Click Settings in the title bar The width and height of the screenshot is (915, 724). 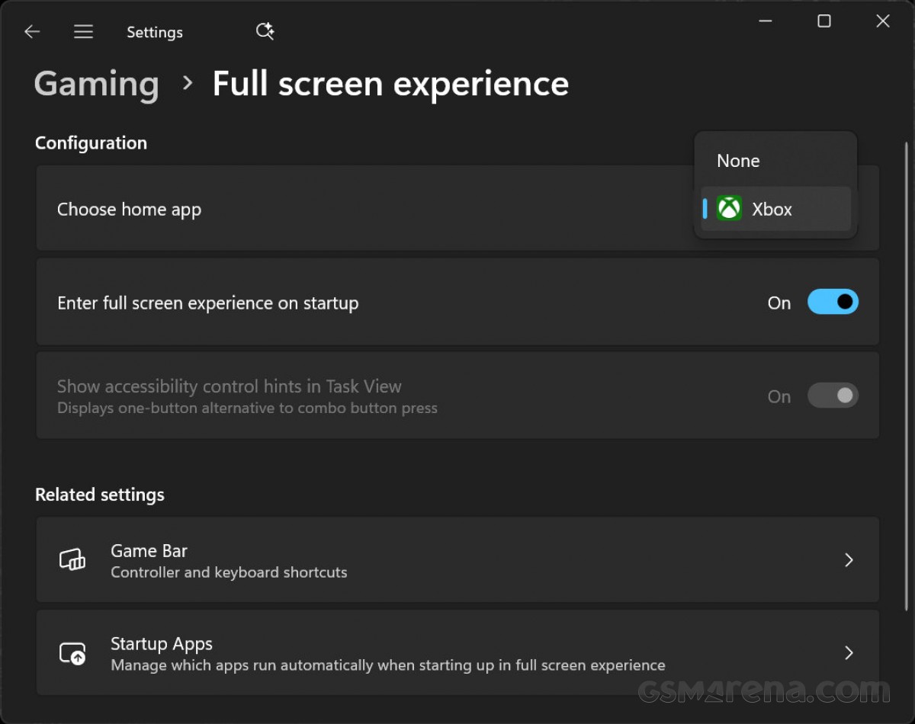(154, 31)
